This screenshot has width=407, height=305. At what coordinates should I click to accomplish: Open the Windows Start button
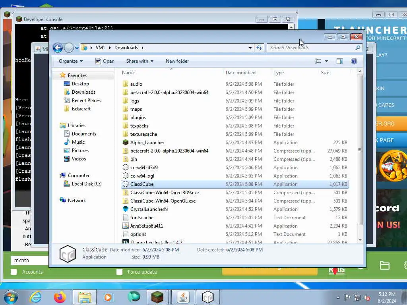coord(11,297)
